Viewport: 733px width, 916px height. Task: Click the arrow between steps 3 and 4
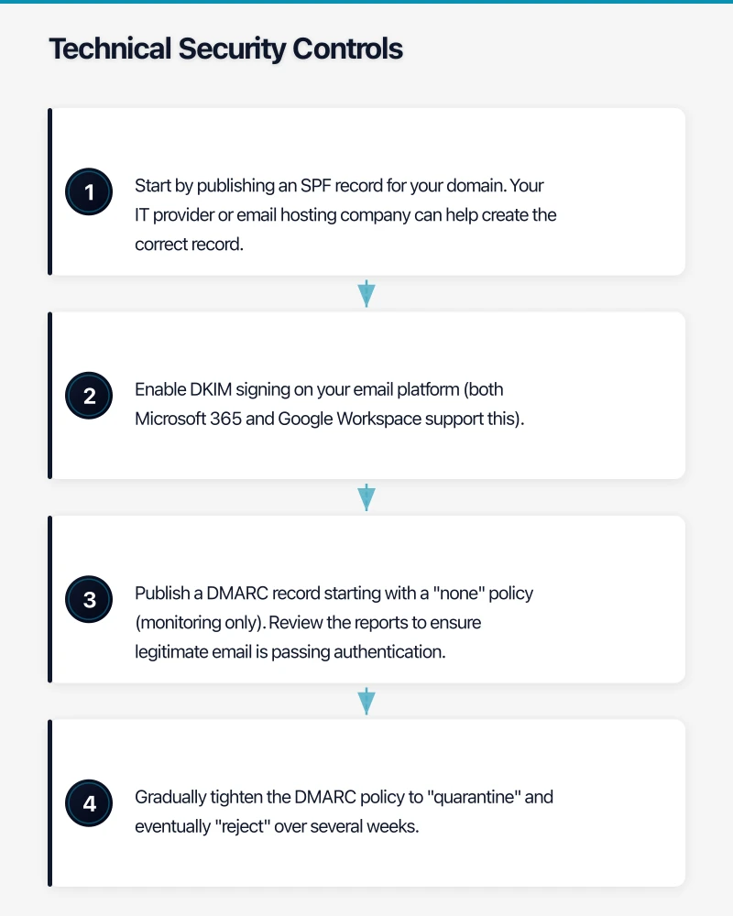(366, 701)
